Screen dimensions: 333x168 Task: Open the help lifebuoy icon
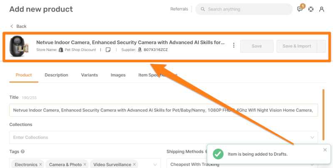point(311,9)
